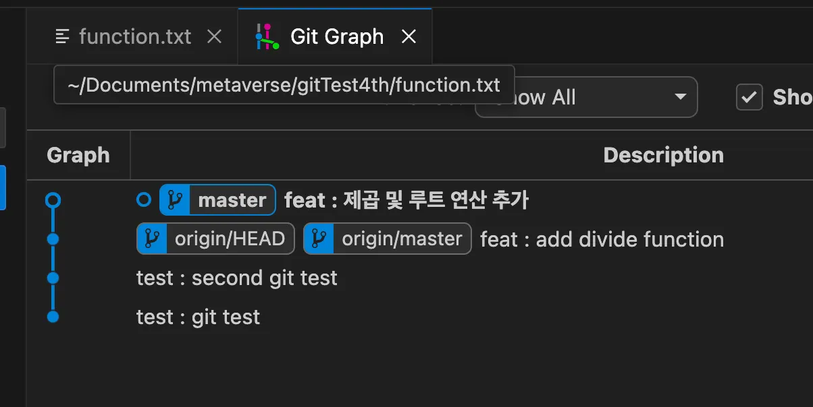
Task: Select the bottom graph node of first commit
Action: [53, 317]
